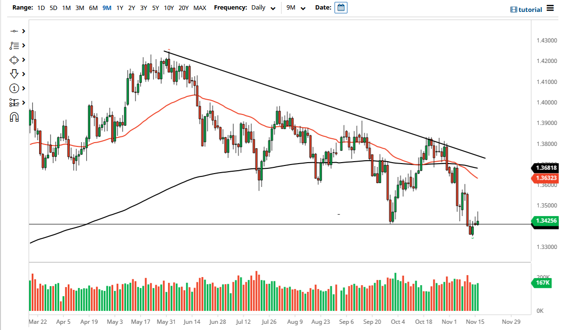
Task: Expand the shapes tool submenu chevron
Action: pos(23,60)
